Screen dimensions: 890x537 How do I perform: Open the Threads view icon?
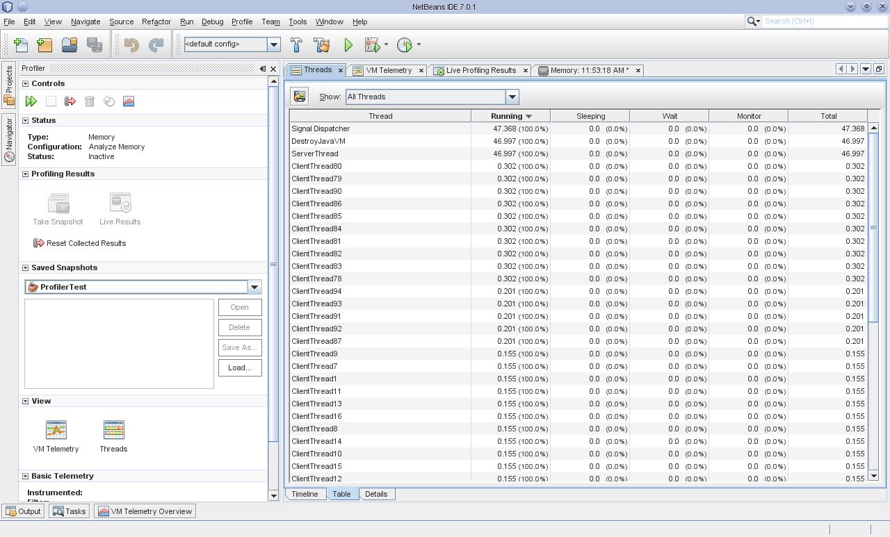click(x=113, y=430)
